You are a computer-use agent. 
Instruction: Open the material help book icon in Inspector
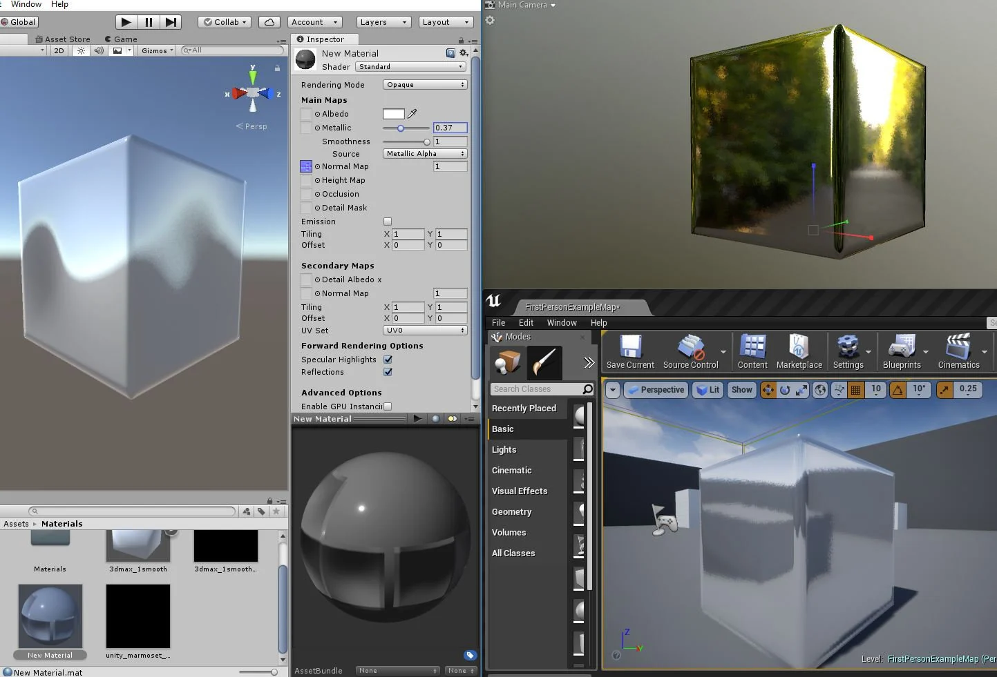(450, 53)
